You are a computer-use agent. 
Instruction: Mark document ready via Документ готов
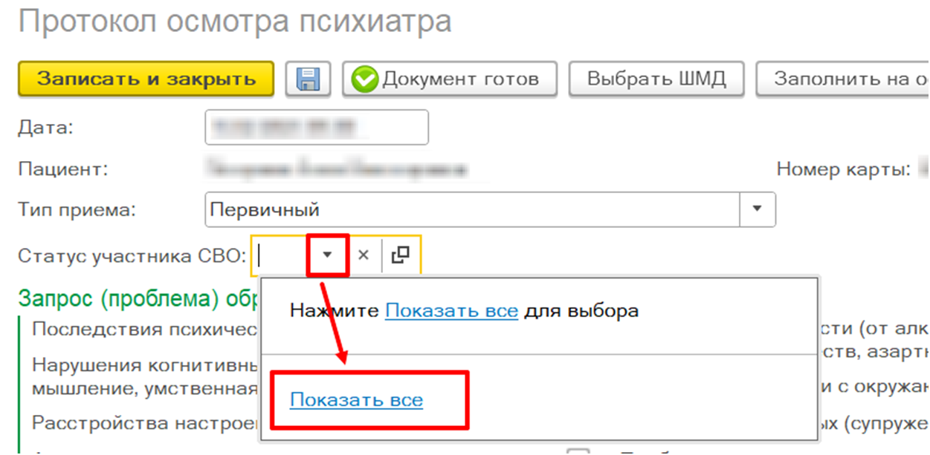pos(450,79)
